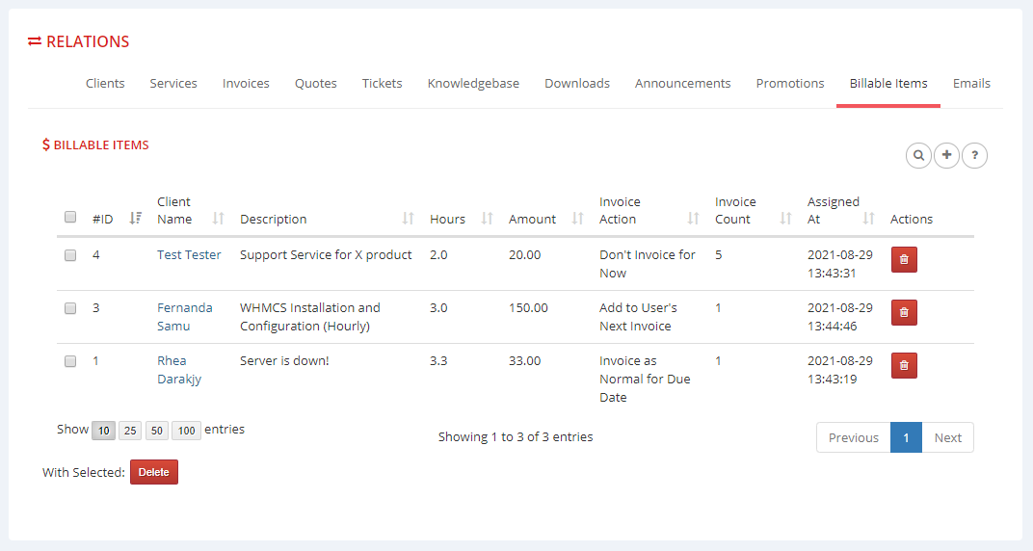The width and height of the screenshot is (1033, 551).
Task: Click trash icon for Rhea Darakjy row
Action: tap(903, 365)
